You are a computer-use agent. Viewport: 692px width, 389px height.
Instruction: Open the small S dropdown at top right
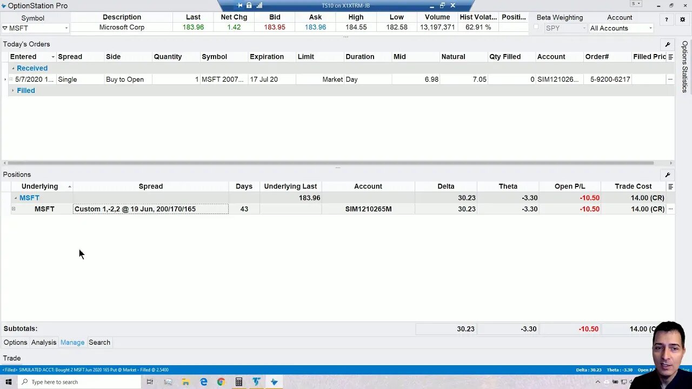636,4
